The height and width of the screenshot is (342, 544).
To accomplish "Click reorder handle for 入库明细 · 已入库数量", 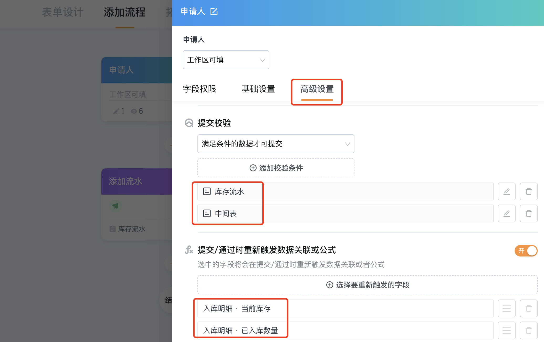I will coord(507,330).
